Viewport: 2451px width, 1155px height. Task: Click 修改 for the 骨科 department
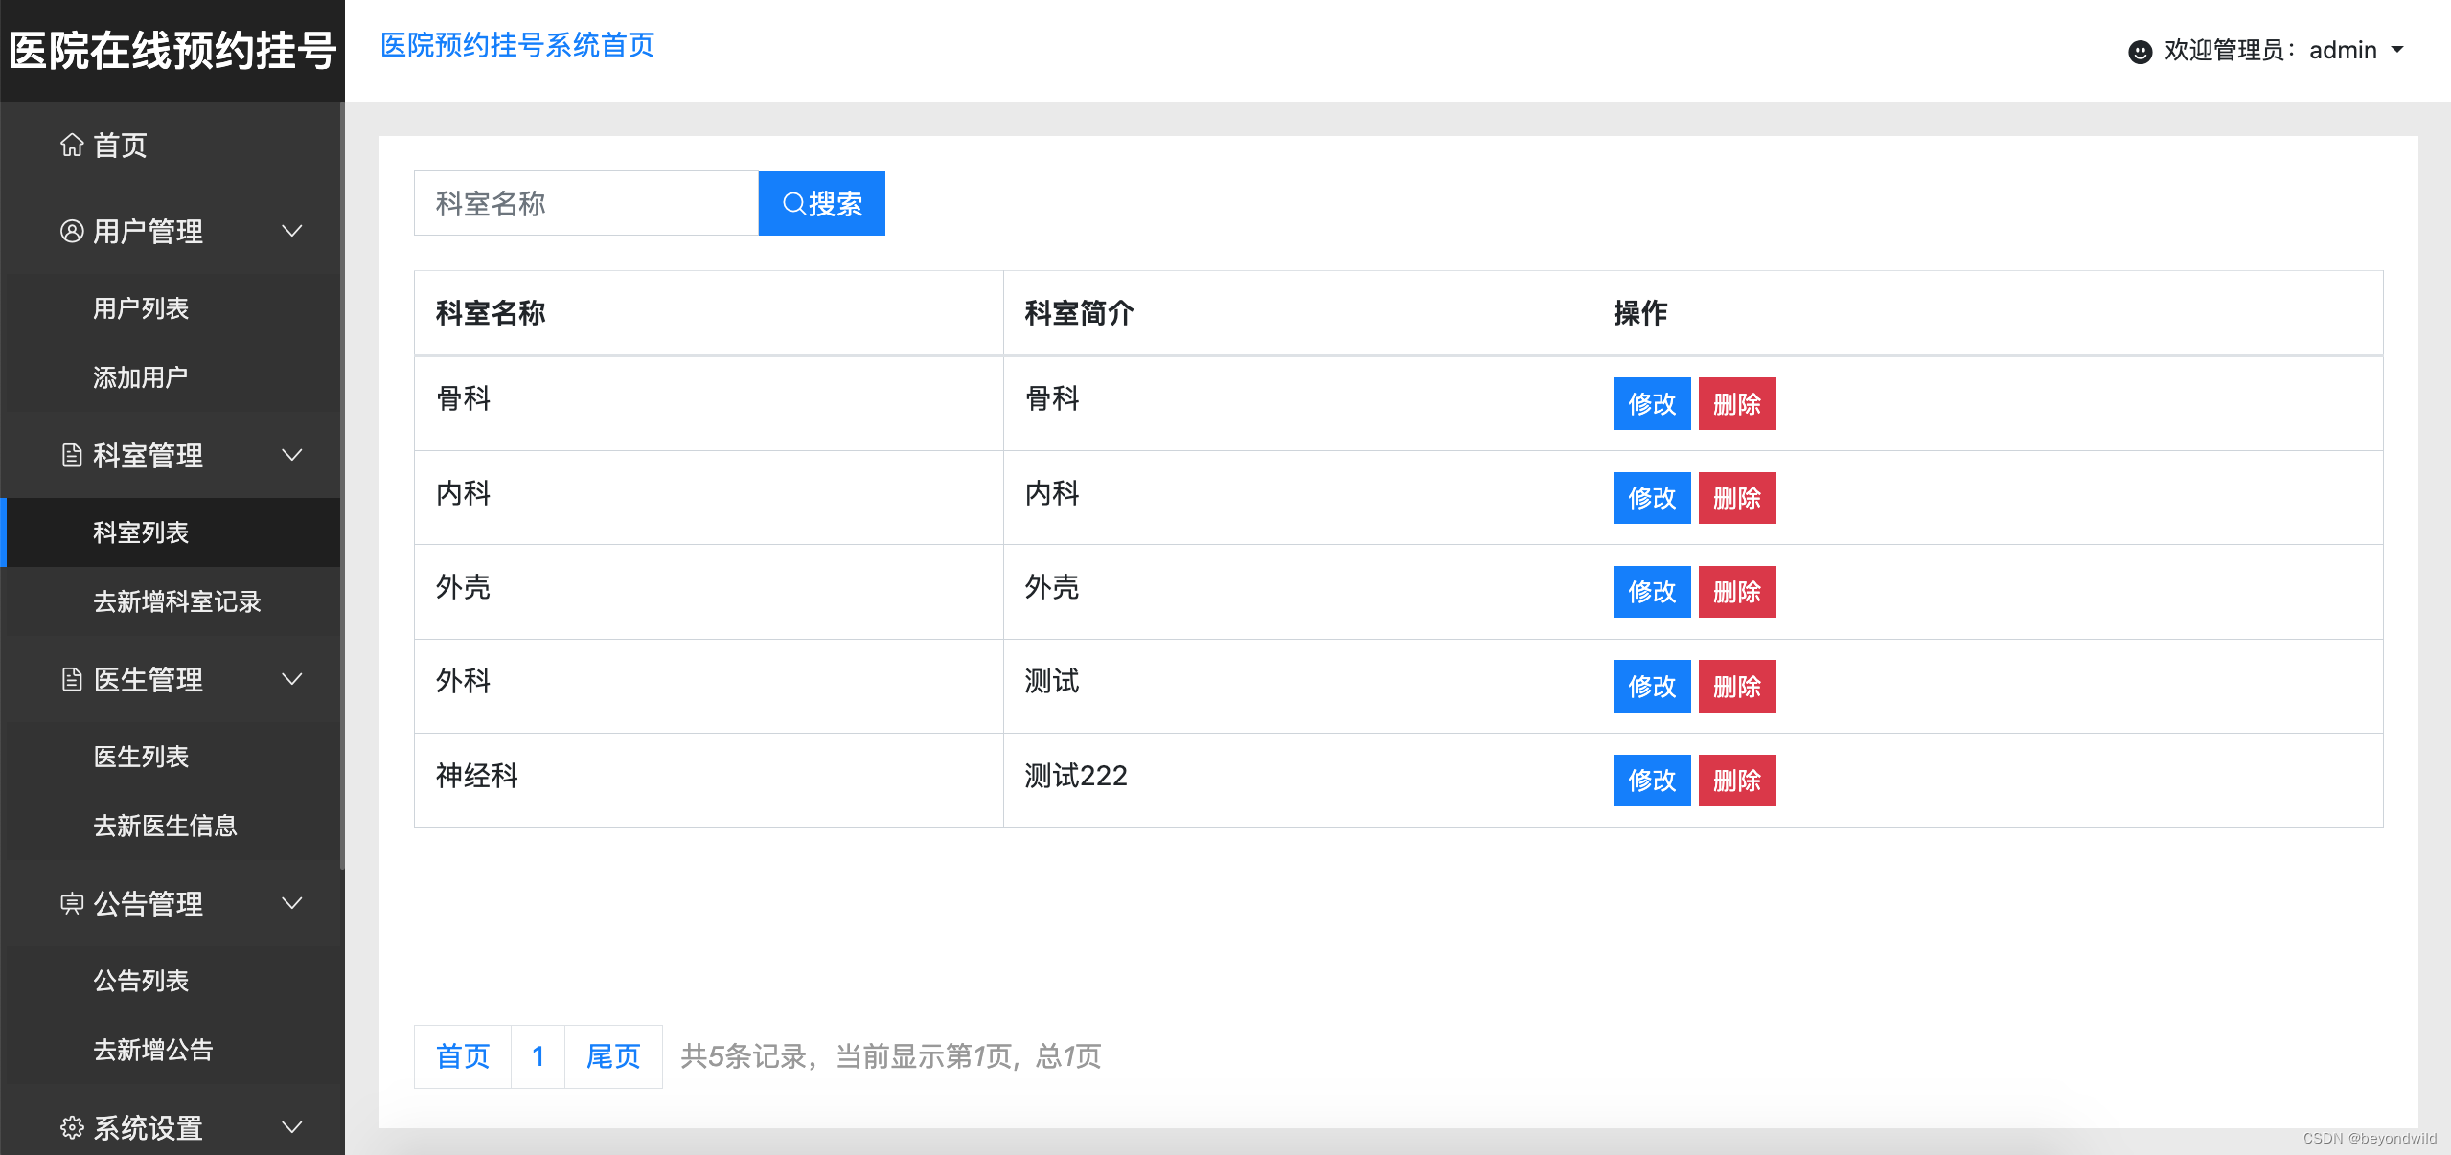1651,403
